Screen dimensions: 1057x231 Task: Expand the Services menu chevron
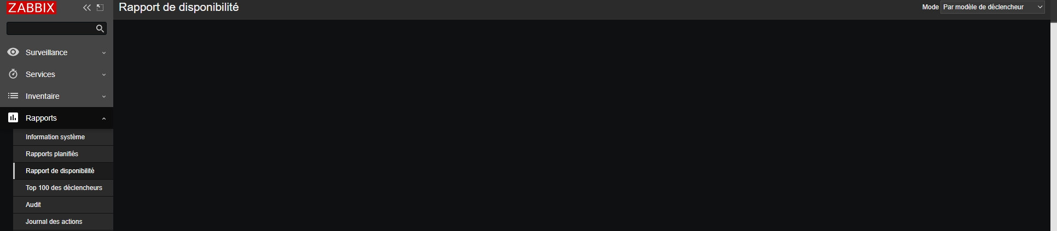pyautogui.click(x=104, y=75)
